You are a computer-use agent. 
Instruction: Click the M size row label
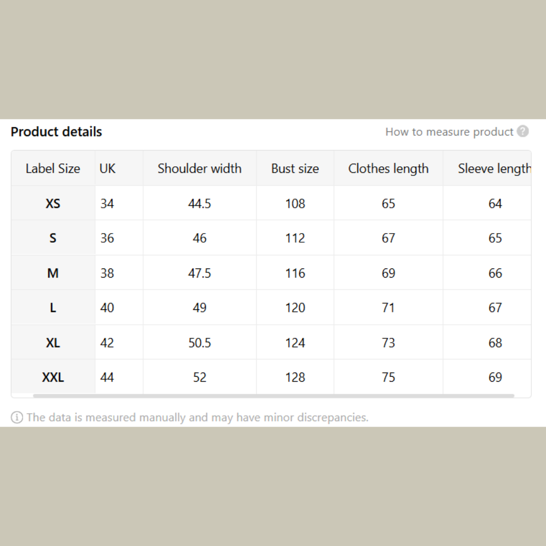point(53,274)
